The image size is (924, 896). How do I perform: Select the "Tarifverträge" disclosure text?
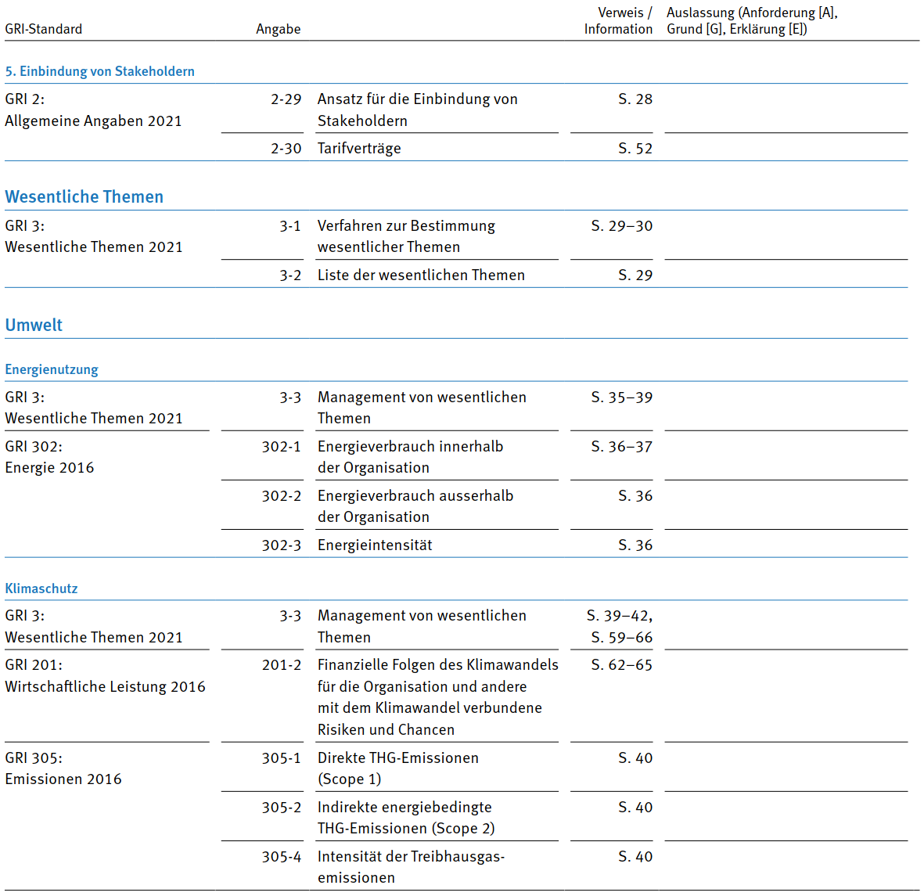[359, 149]
